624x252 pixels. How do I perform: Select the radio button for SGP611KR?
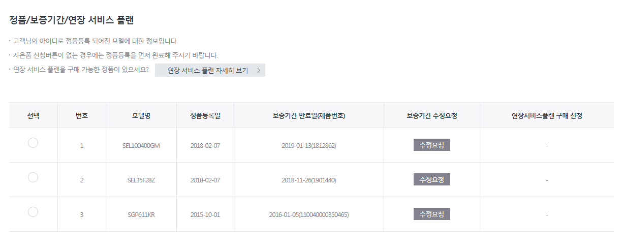(x=33, y=212)
